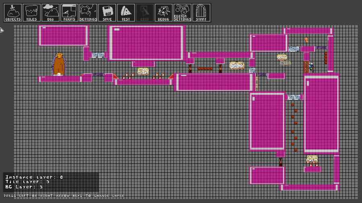Click the largest central pink room block
The width and height of the screenshot is (362, 203).
click(146, 43)
